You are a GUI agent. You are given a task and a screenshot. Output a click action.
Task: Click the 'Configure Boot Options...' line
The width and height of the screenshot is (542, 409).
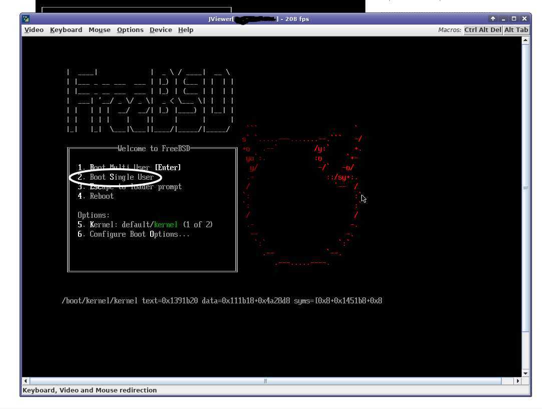[134, 234]
